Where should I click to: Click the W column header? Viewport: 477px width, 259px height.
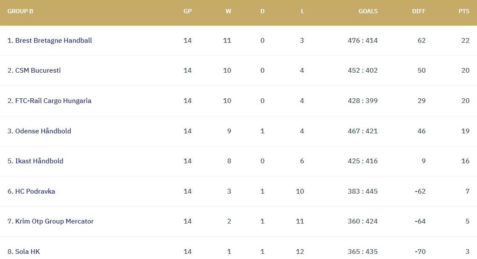pos(228,11)
